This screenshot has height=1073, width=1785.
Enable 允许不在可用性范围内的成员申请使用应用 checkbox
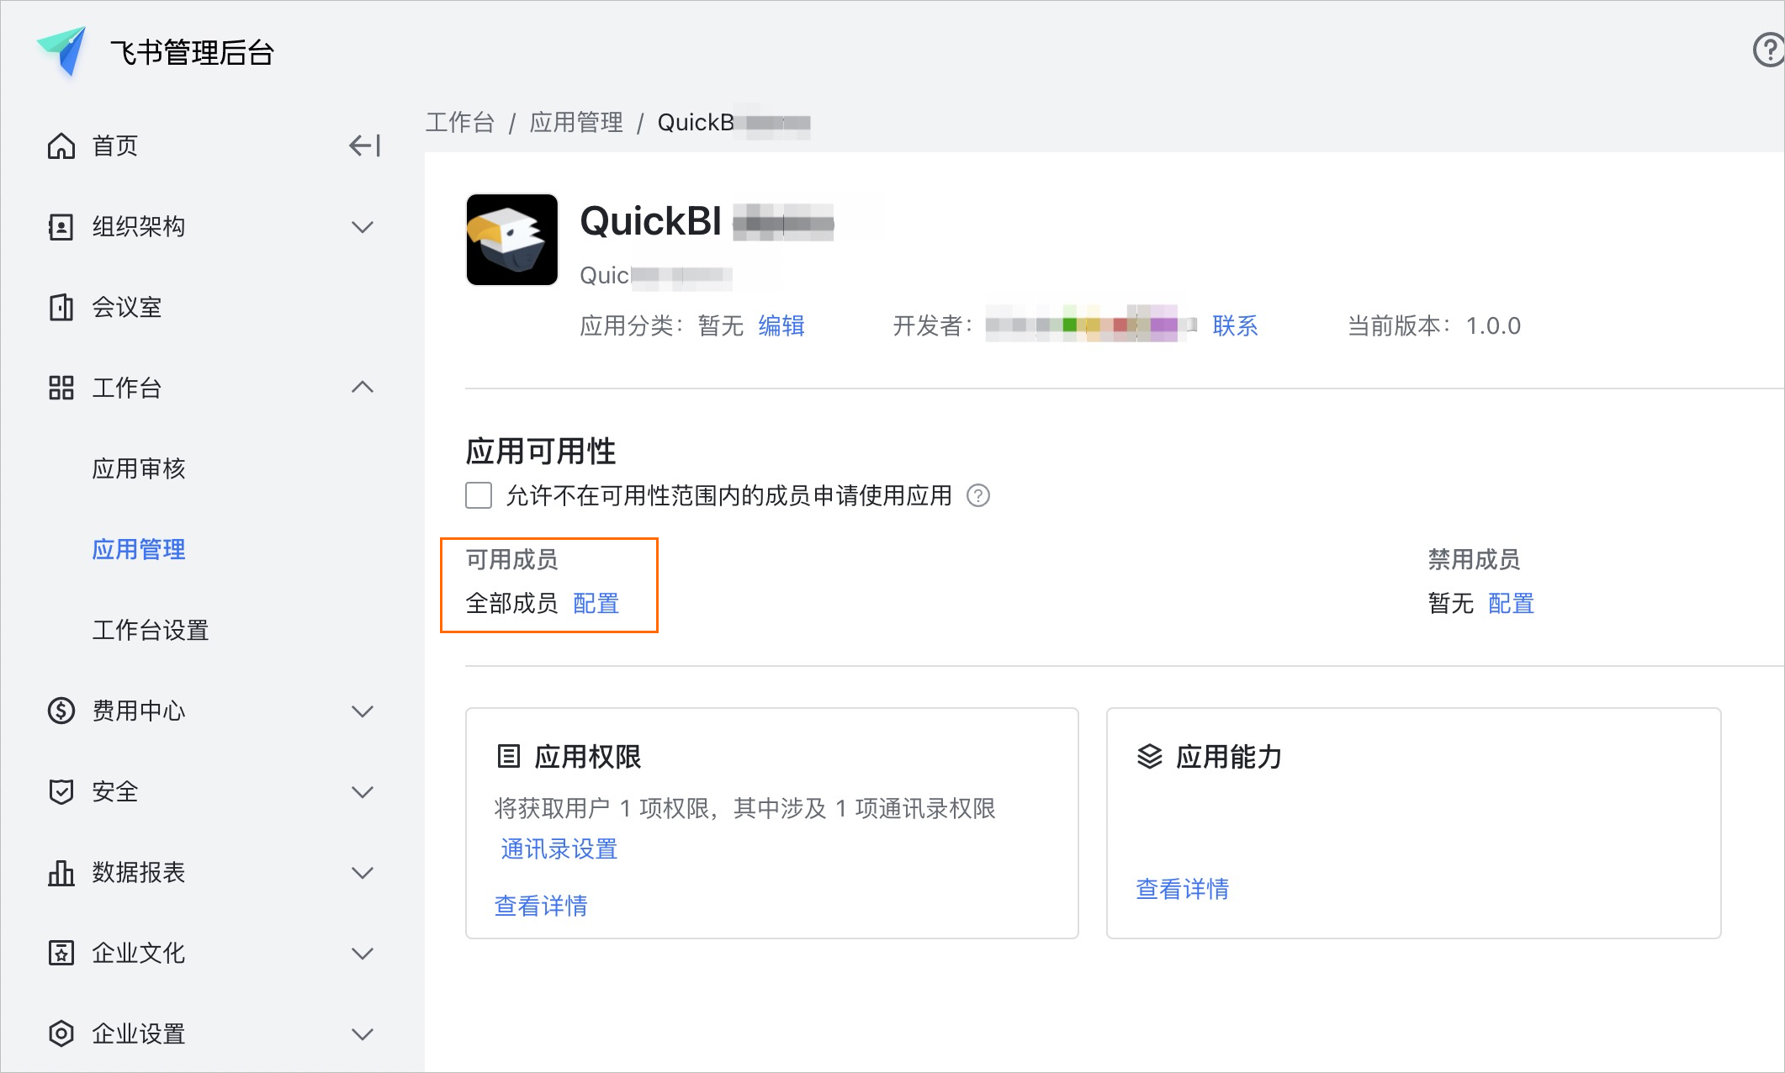point(479,495)
